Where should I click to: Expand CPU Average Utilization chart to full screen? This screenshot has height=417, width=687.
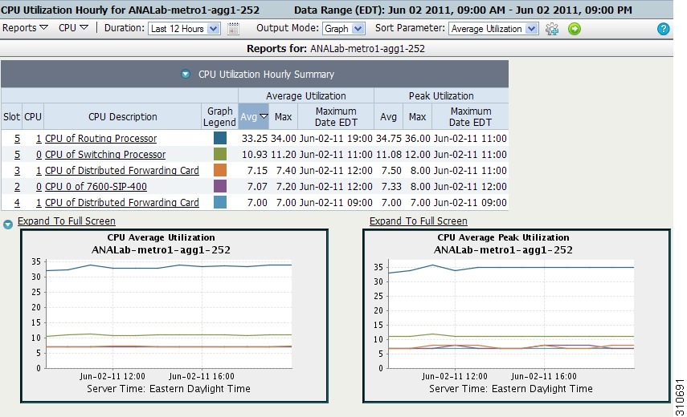point(67,221)
